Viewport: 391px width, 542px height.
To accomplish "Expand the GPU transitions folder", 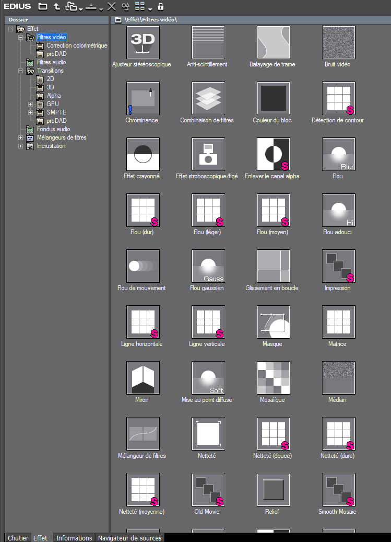I will [30, 104].
